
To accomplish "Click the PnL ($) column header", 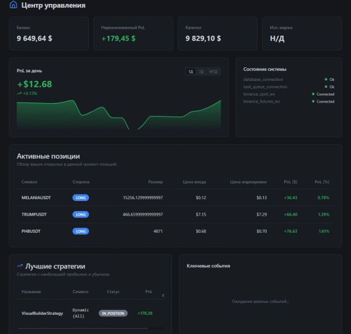I will 291,182.
